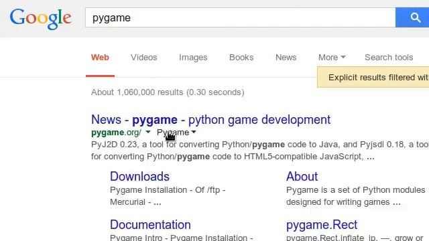Expand arrow next to pygame.org/ URL
The width and height of the screenshot is (429, 241).
click(x=148, y=132)
